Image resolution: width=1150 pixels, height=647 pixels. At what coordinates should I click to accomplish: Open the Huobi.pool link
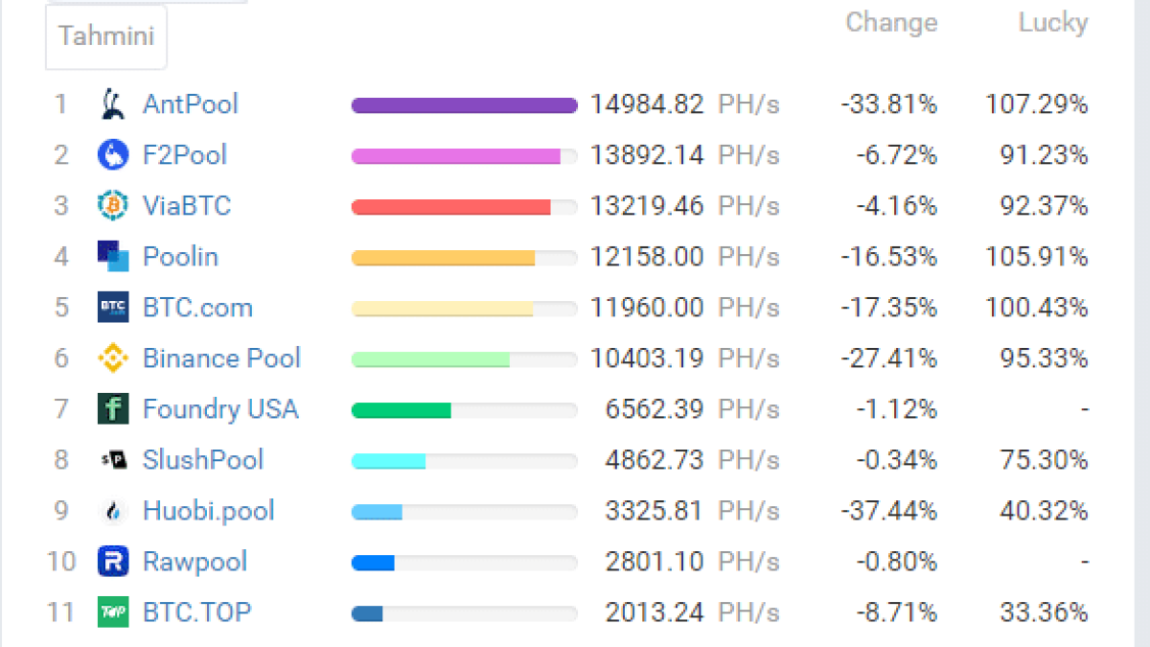coord(208,511)
